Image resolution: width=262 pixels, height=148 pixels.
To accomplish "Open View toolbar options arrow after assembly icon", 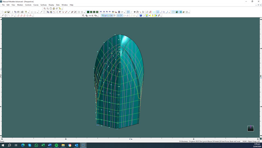I will pyautogui.click(x=62, y=9).
